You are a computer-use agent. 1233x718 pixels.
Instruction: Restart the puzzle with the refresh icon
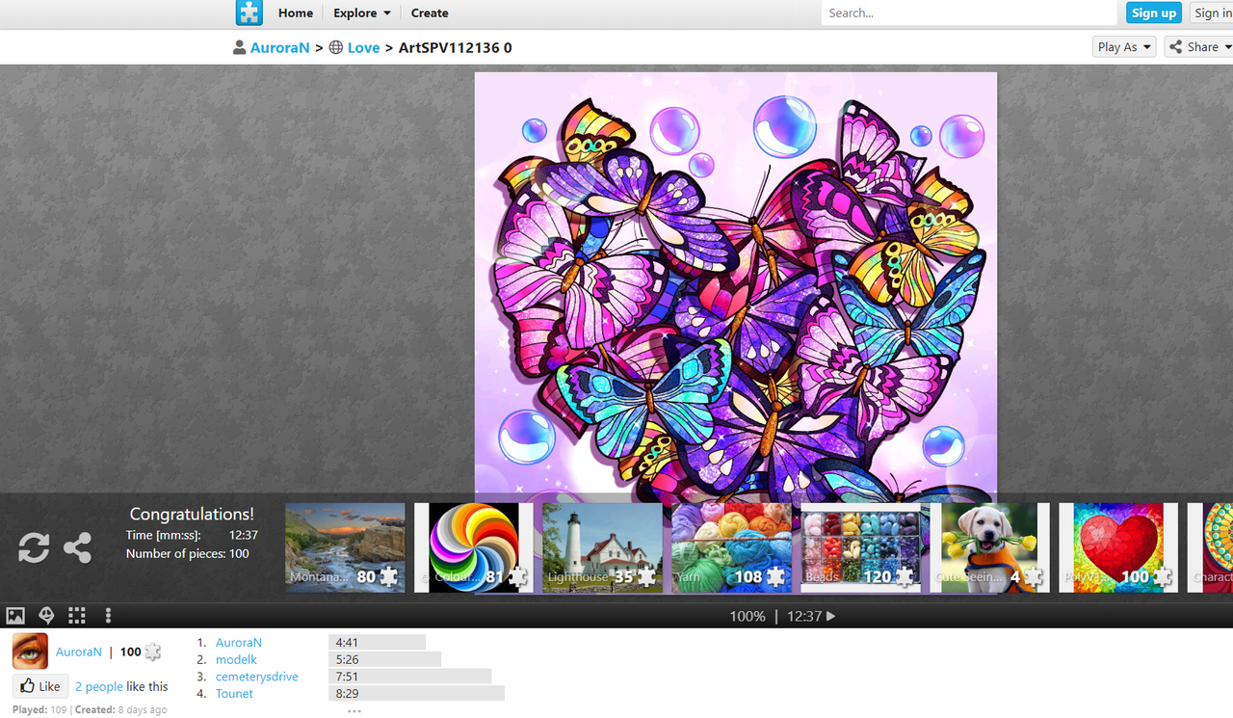pos(34,547)
